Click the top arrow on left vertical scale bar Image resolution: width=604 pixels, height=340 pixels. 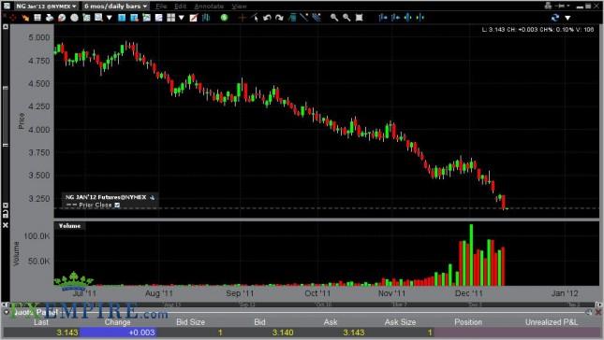point(5,27)
